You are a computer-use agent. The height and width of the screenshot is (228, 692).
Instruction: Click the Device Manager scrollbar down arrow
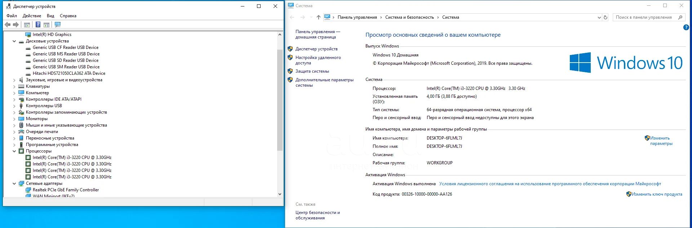(280, 194)
